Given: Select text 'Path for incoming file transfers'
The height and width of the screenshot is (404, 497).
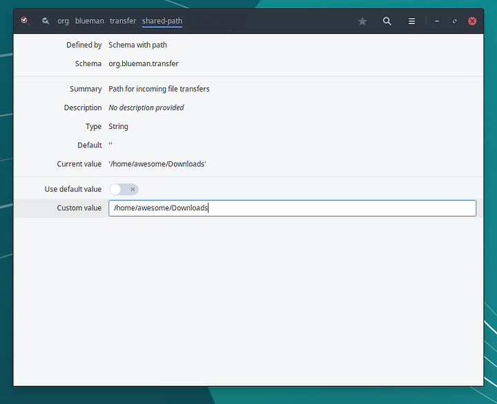Looking at the screenshot, I should click(x=159, y=89).
